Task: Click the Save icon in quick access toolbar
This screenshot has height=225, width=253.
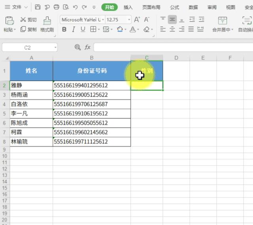Action: 38,7
